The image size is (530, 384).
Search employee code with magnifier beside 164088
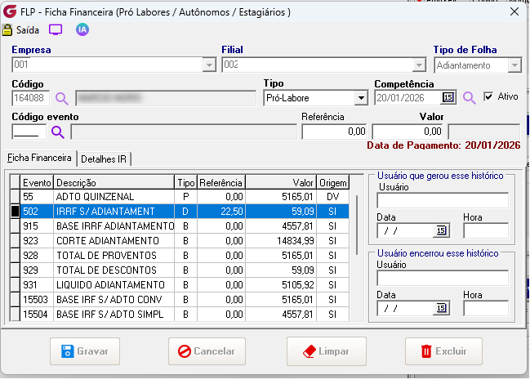pos(61,98)
